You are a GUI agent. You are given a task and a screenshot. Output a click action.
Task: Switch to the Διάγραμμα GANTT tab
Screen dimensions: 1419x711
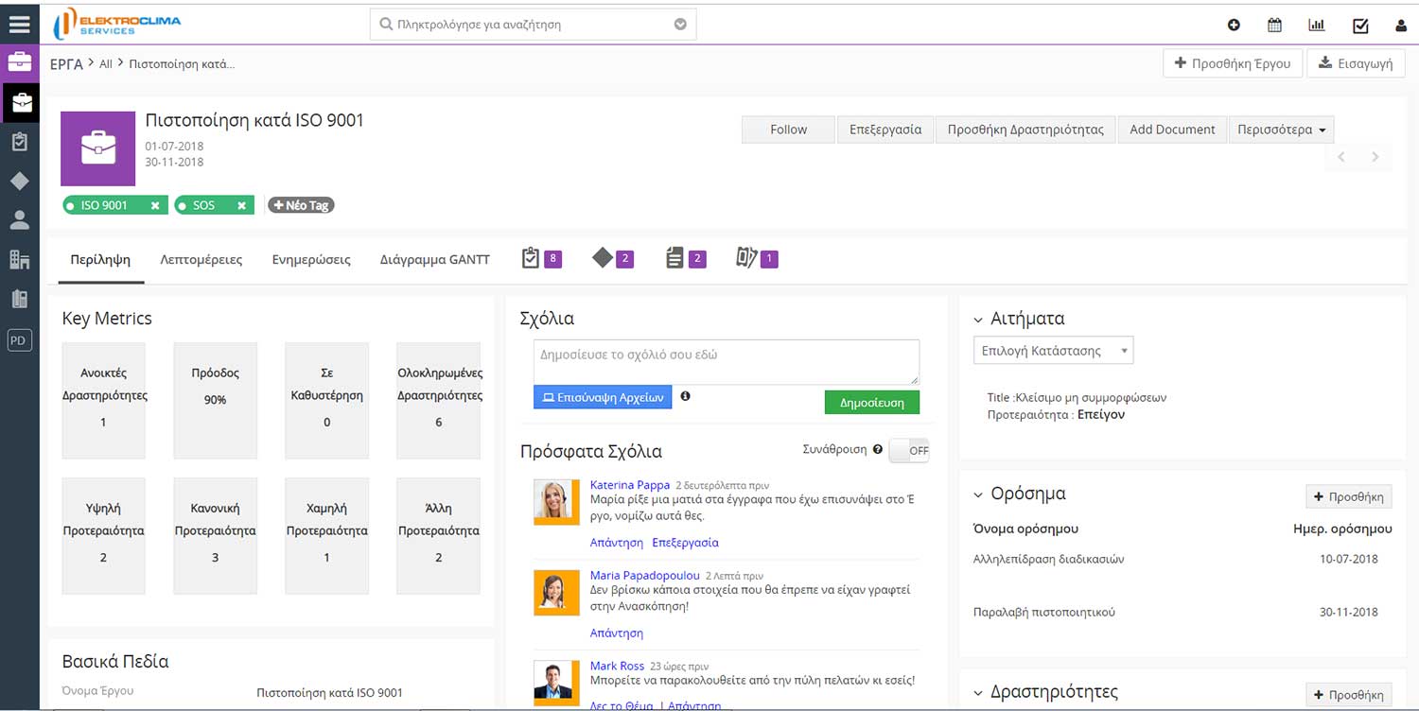click(435, 260)
